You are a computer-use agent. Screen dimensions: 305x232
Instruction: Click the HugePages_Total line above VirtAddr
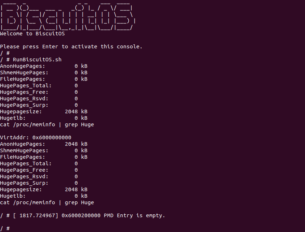39,86
